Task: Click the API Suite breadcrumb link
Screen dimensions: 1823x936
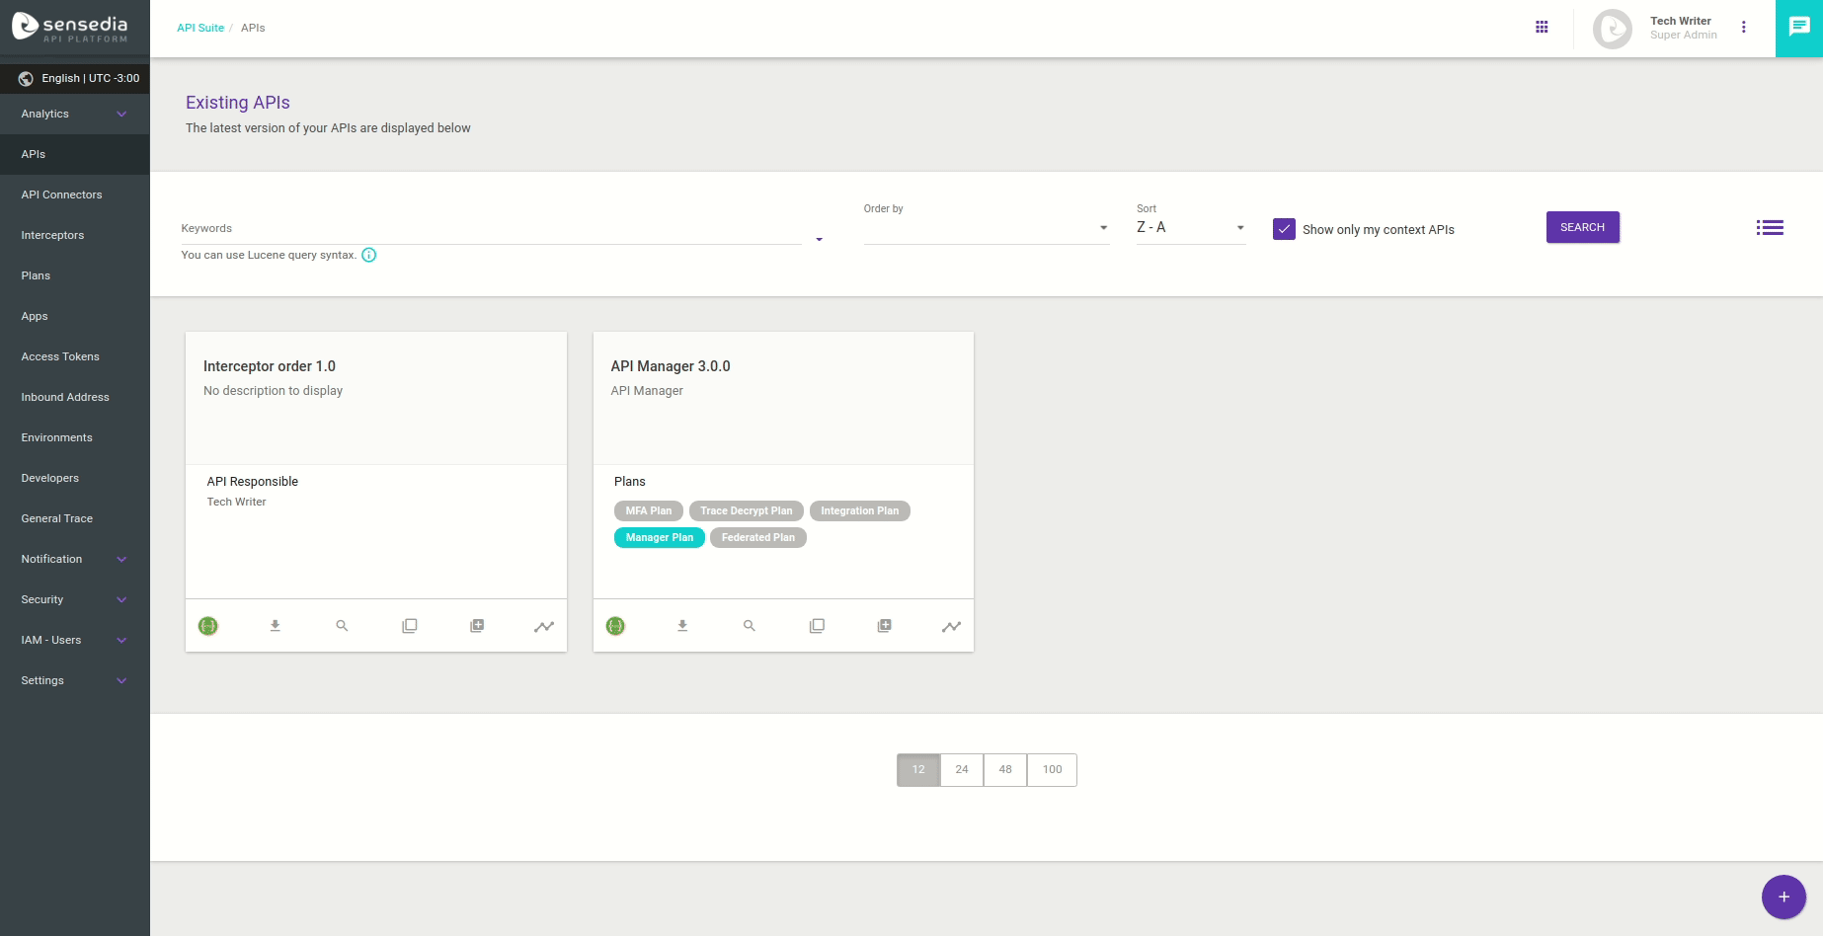Action: pos(200,28)
